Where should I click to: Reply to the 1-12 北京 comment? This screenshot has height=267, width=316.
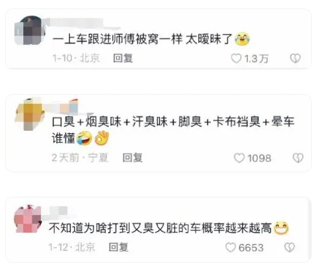(x=119, y=247)
